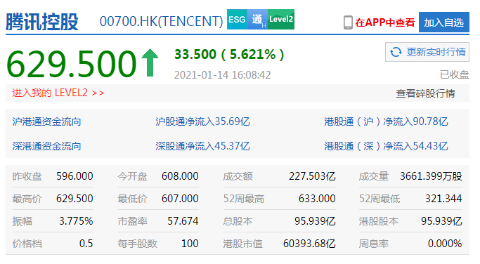Image resolution: width=480 pixels, height=264 pixels.
Task: Open 进入我的 LEVEL2 >> link
Action: point(58,93)
